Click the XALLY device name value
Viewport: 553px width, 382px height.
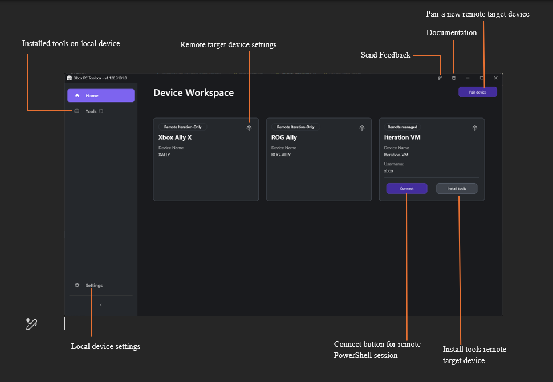(164, 155)
